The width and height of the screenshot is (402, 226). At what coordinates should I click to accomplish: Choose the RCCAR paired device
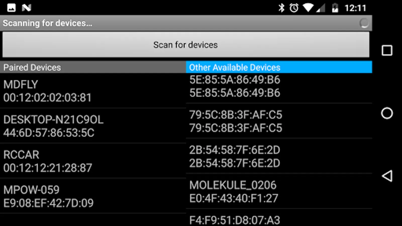pyautogui.click(x=93, y=161)
